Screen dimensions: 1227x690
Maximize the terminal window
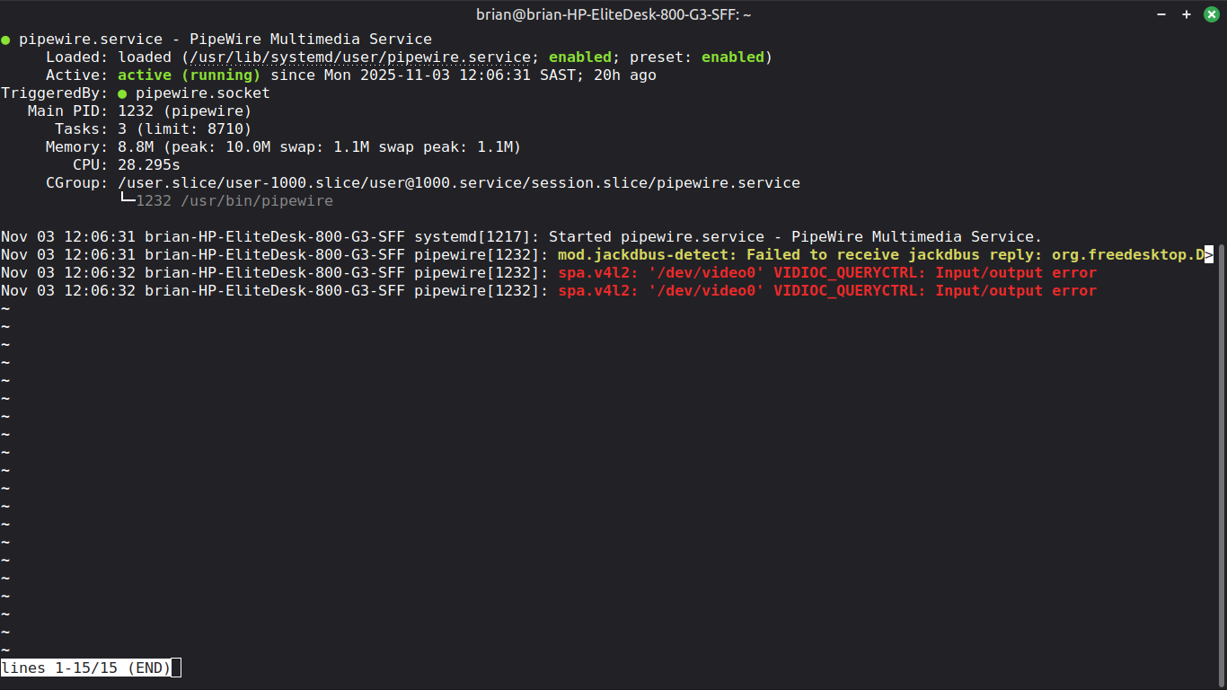[1187, 14]
